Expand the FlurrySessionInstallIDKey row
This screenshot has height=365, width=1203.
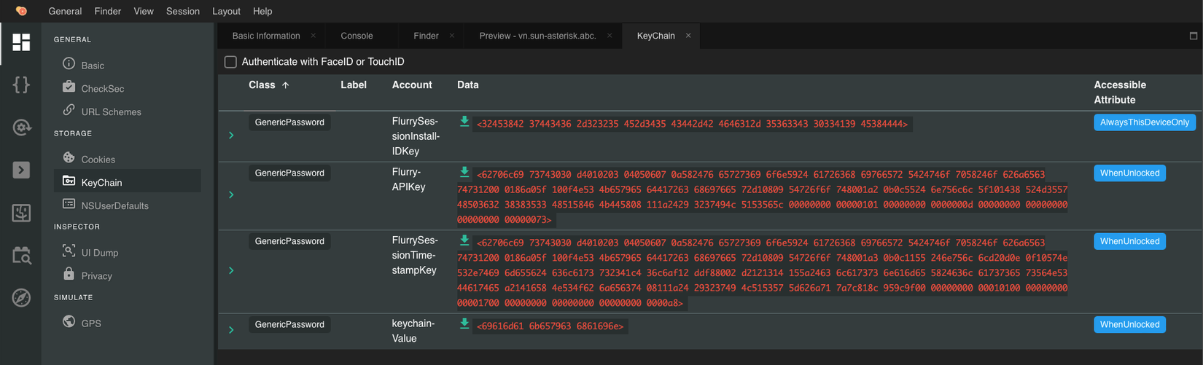click(x=231, y=136)
